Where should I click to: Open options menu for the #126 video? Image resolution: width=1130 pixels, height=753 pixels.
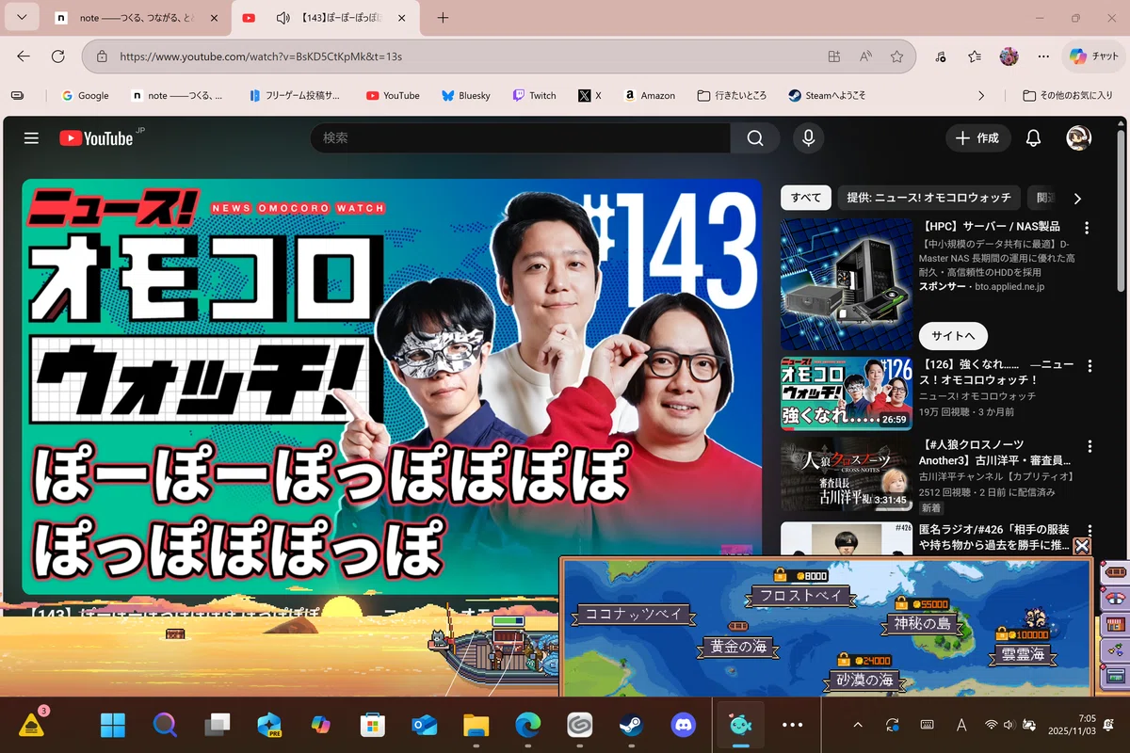(x=1090, y=366)
